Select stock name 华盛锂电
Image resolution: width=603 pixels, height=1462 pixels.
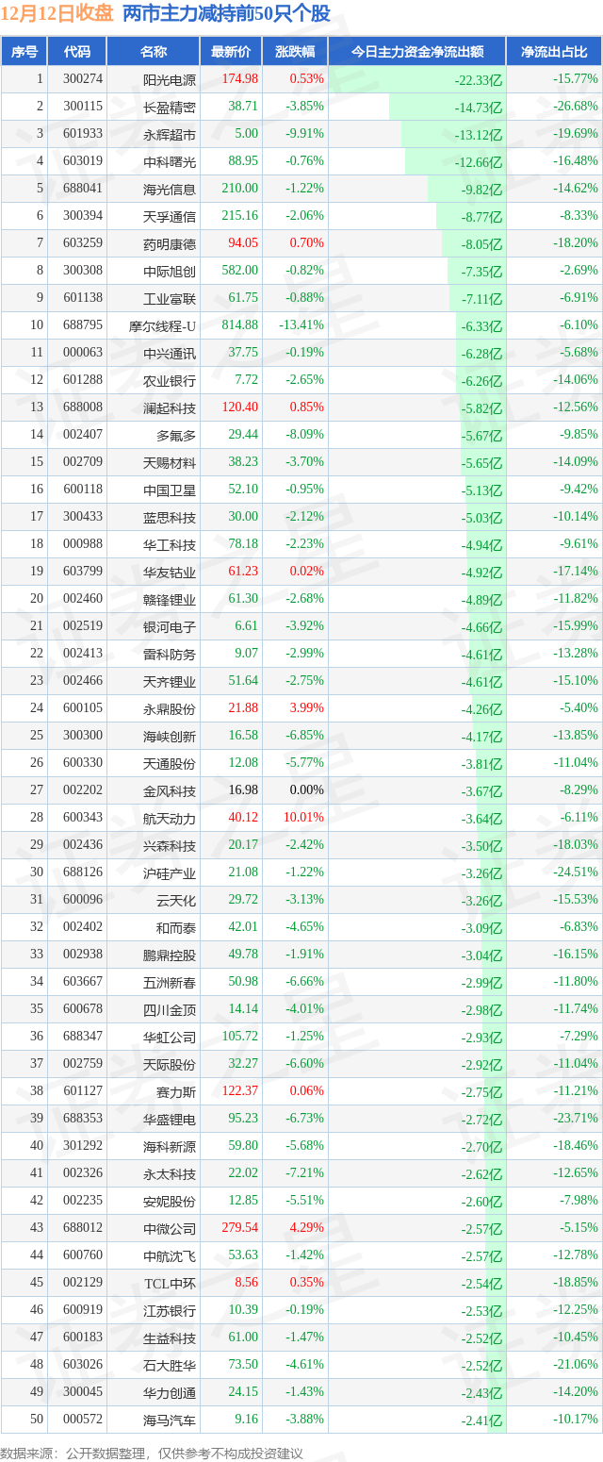coord(170,1119)
